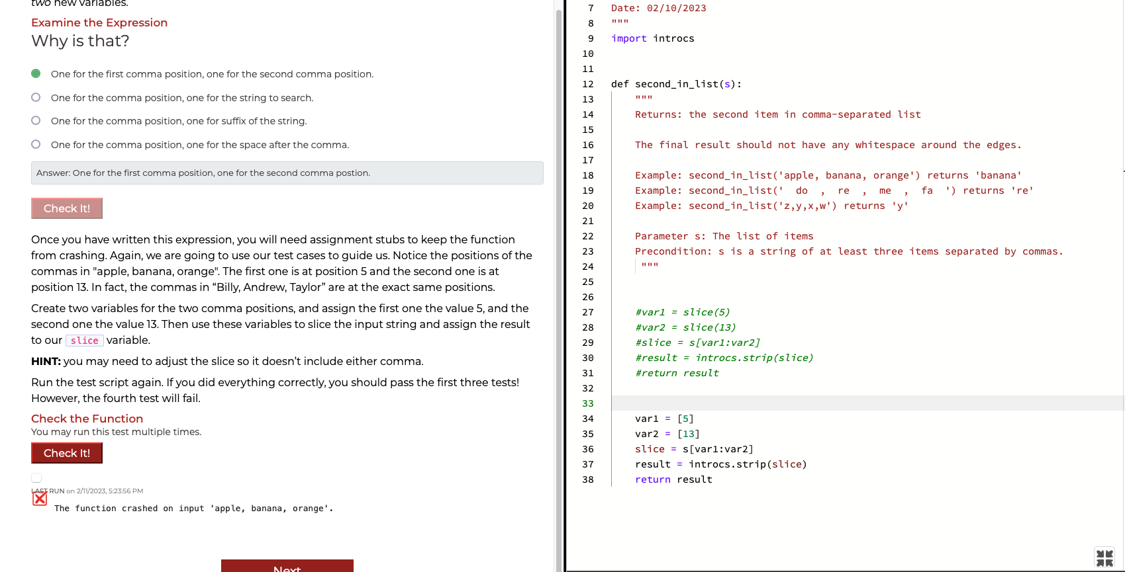Click the pink 'slice' code label
This screenshot has width=1125, height=572.
(85, 341)
